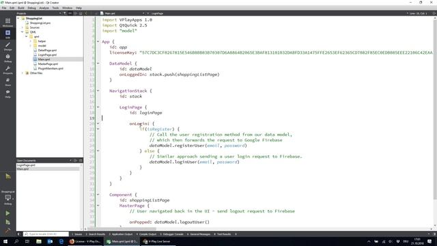
Task: Click the editor horizontal scrollbar
Action: coord(122,229)
